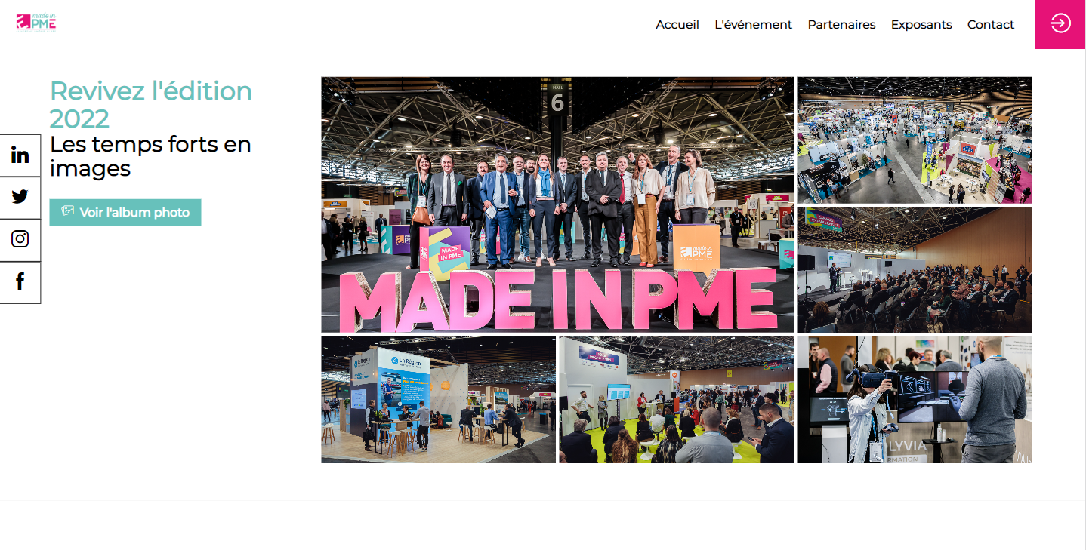Image resolution: width=1086 pixels, height=550 pixels.
Task: Open Contact menu item
Action: pyautogui.click(x=991, y=25)
